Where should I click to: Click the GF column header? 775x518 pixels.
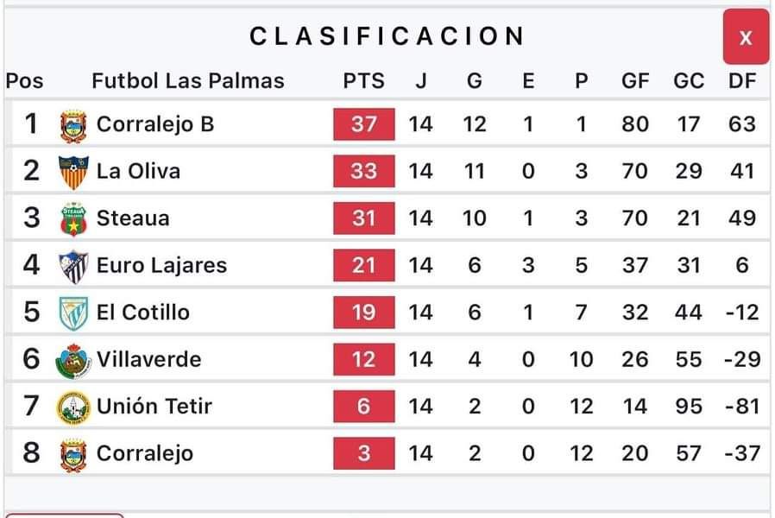[635, 80]
